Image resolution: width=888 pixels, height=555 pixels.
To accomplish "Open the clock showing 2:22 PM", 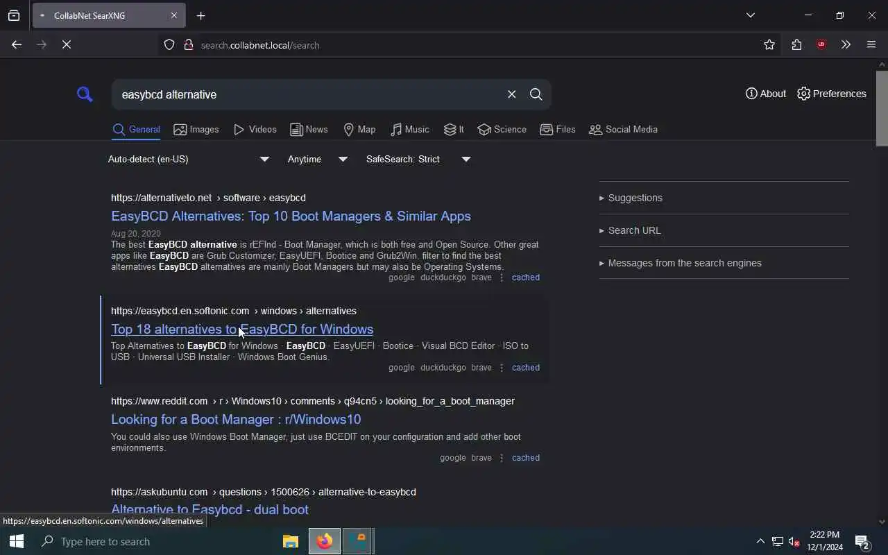I will 824,541.
